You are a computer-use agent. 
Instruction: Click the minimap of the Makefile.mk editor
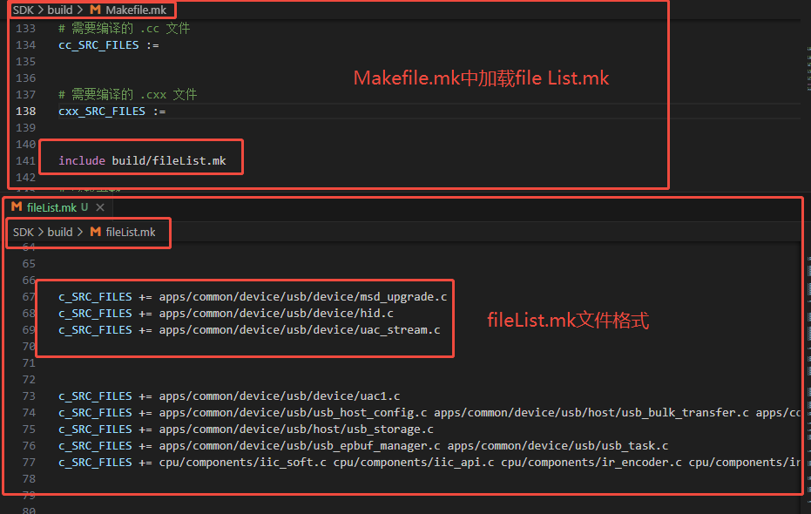[808, 70]
